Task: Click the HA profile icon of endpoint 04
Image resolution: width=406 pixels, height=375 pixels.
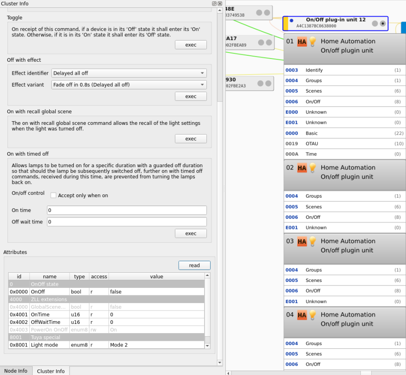Action: pos(302,315)
